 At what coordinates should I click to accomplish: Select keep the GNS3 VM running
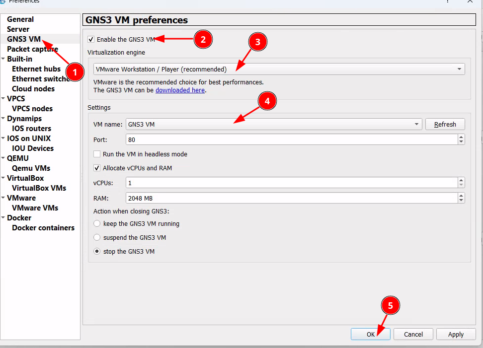click(x=97, y=224)
